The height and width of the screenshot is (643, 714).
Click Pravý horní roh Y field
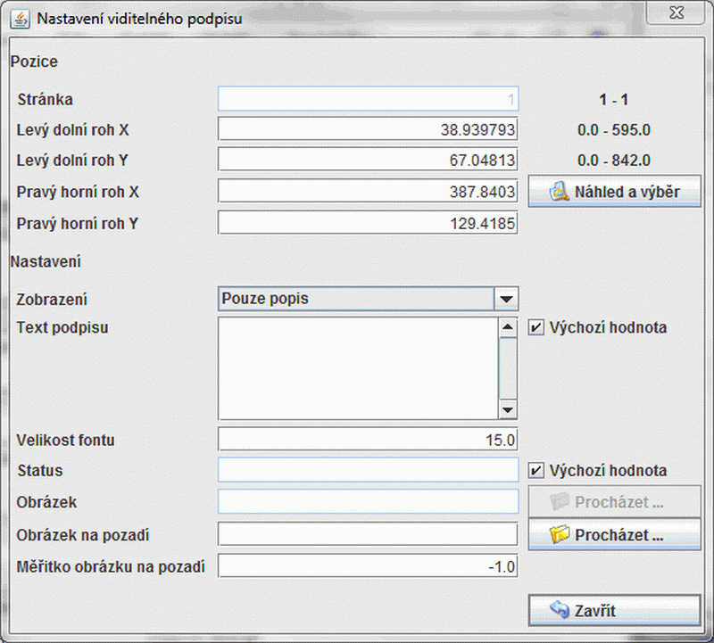[x=368, y=223]
